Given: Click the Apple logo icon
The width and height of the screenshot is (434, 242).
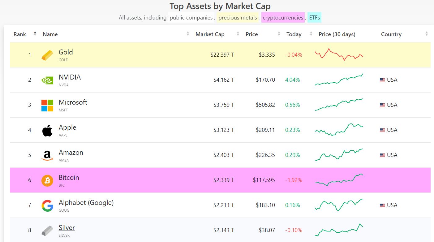Looking at the screenshot, I should pos(47,130).
